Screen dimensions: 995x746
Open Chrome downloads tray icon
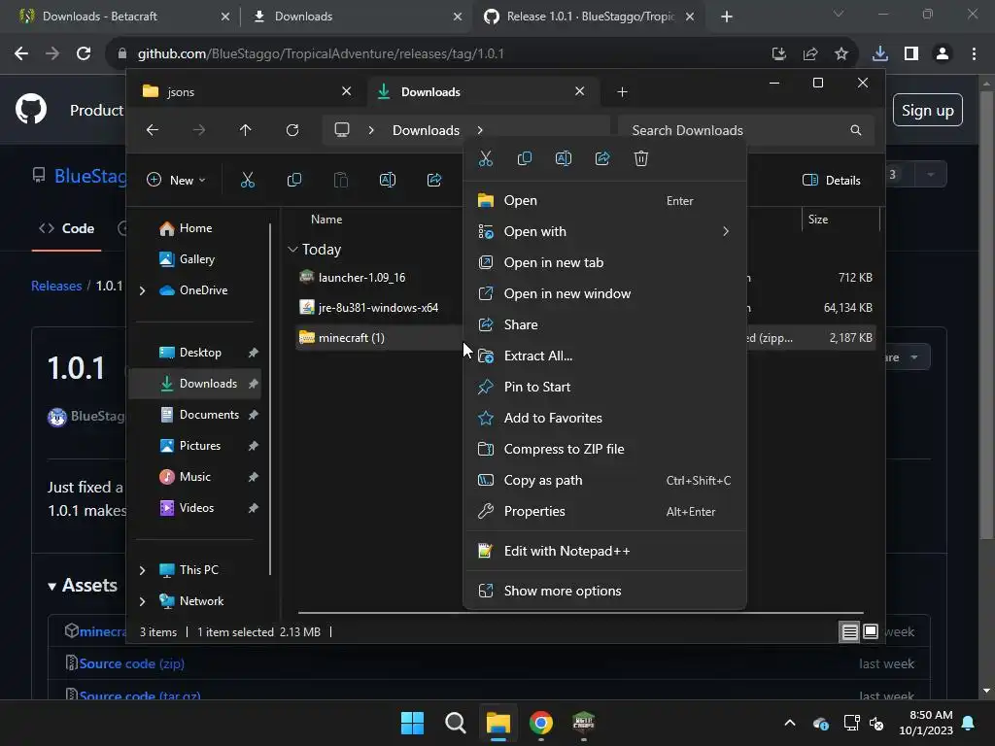(x=879, y=54)
